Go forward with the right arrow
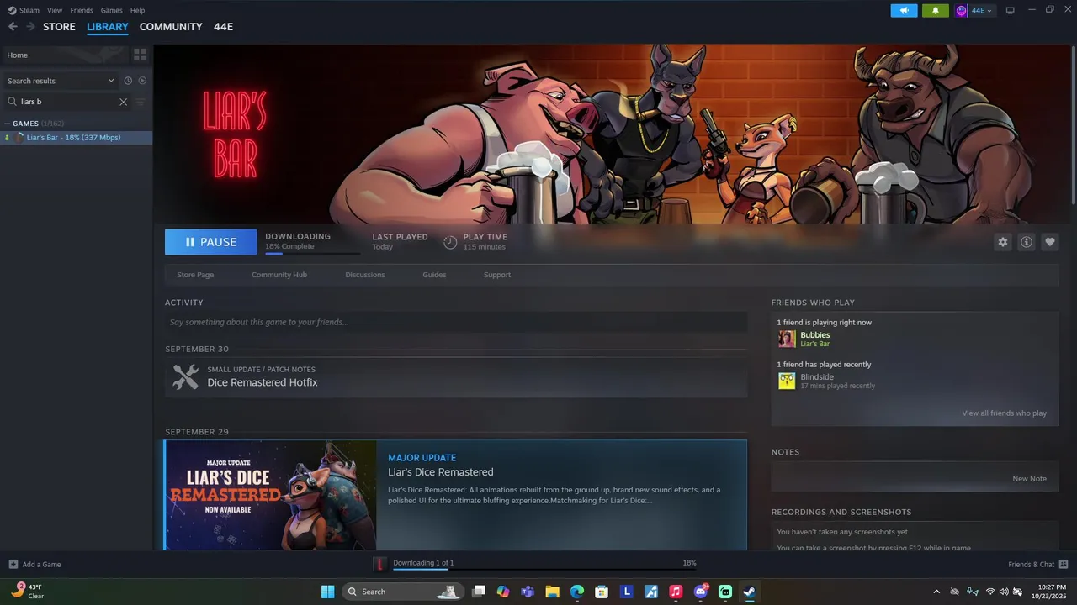 click(x=30, y=27)
